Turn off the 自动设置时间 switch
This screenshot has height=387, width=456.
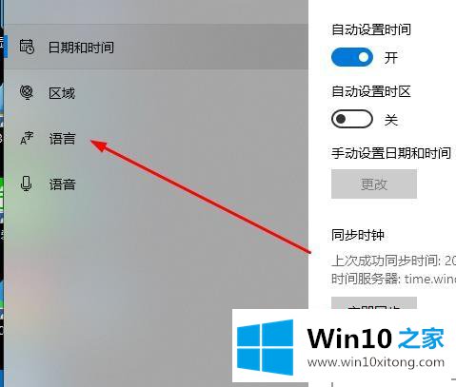(x=352, y=57)
